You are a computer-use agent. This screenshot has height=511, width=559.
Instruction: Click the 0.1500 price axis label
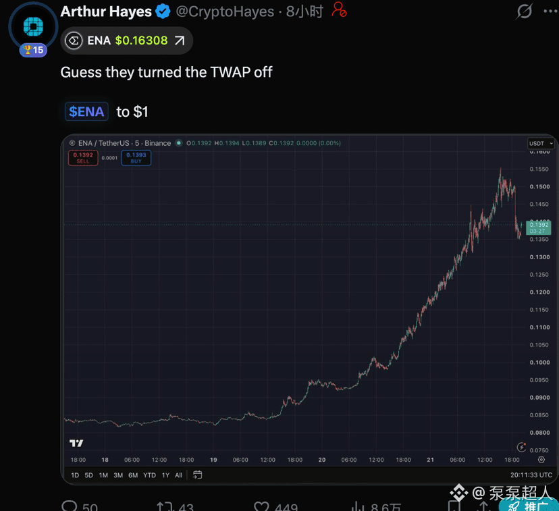click(539, 187)
